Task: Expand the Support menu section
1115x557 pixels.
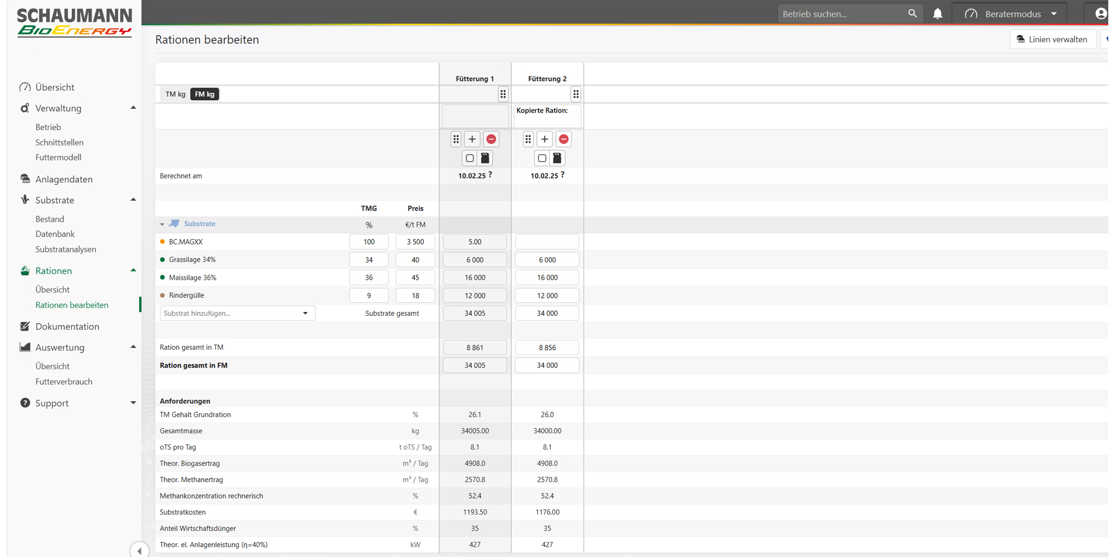Action: [133, 403]
